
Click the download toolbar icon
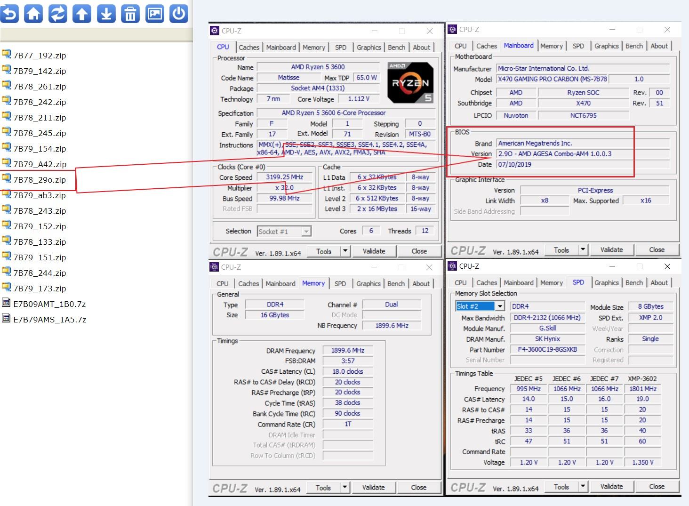pos(106,14)
